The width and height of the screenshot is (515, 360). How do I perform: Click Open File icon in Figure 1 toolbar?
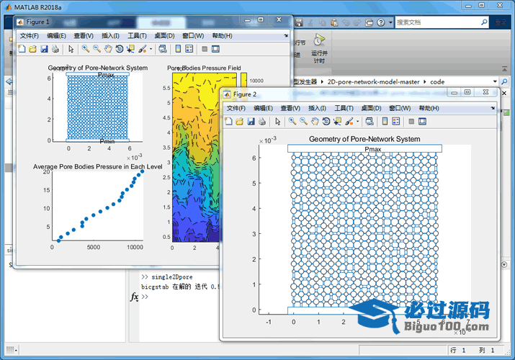point(32,49)
